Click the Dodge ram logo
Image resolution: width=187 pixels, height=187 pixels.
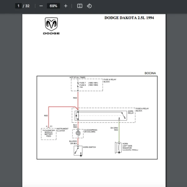[x=51, y=24]
